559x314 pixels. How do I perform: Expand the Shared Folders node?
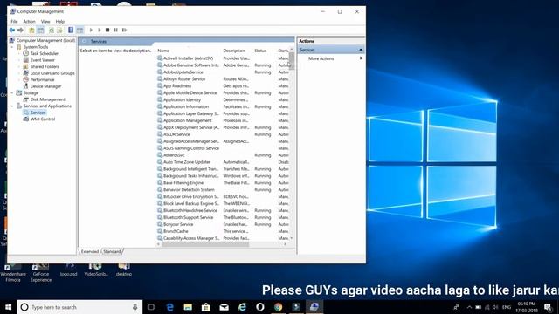19,66
